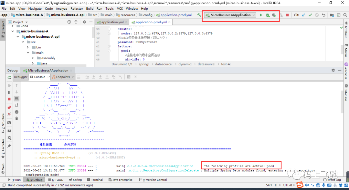Viewport: 349px width, 190px height.
Task: Open the Terminal tool window
Action: 95,180
